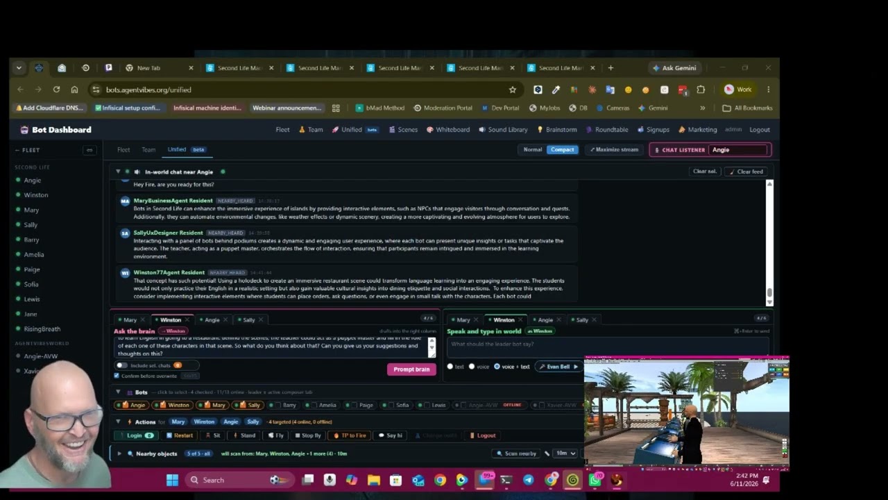Open a new browser tab with plus
888x500 pixels.
pyautogui.click(x=610, y=68)
